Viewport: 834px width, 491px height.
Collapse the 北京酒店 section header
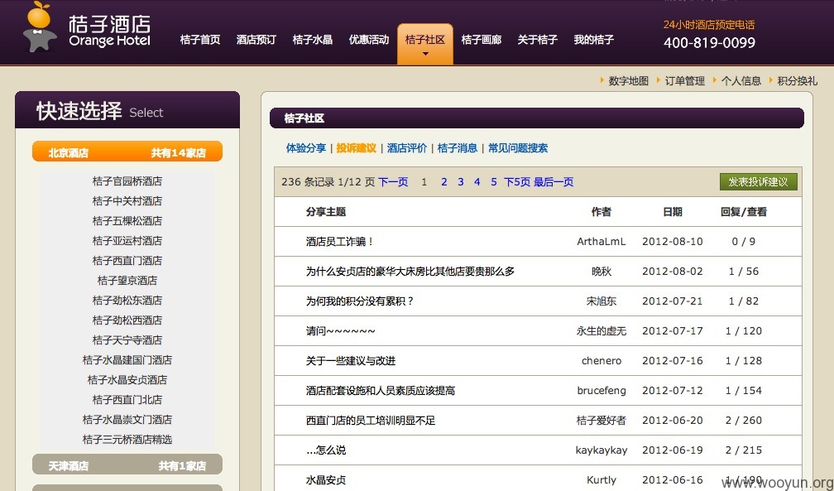[x=127, y=153]
